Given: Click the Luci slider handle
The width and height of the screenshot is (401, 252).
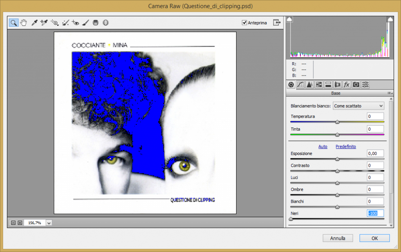Looking at the screenshot, I should 337,183.
